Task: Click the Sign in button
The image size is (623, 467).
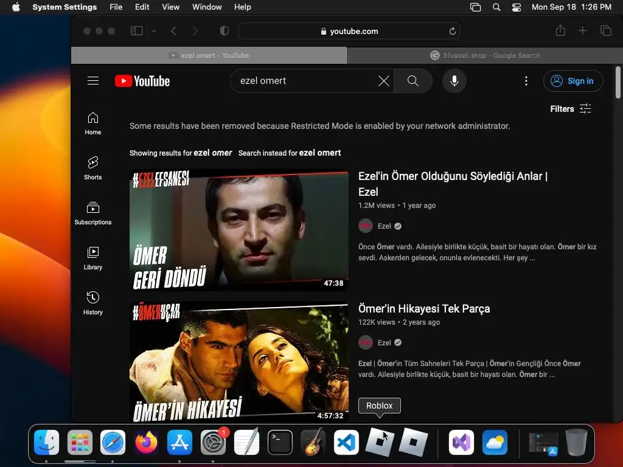Action: 573,81
